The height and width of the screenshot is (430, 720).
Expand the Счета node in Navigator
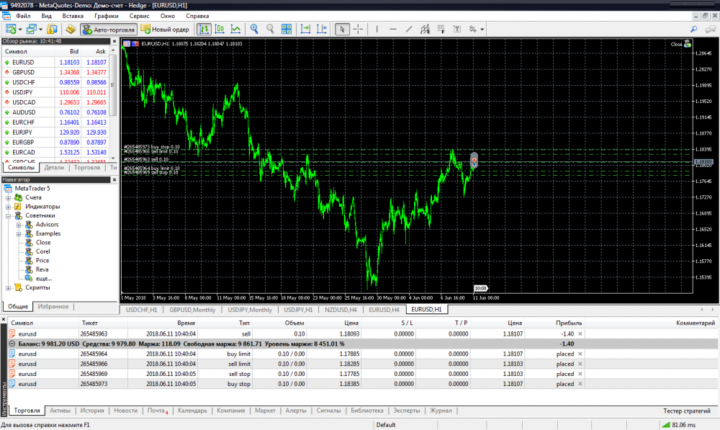click(8, 197)
